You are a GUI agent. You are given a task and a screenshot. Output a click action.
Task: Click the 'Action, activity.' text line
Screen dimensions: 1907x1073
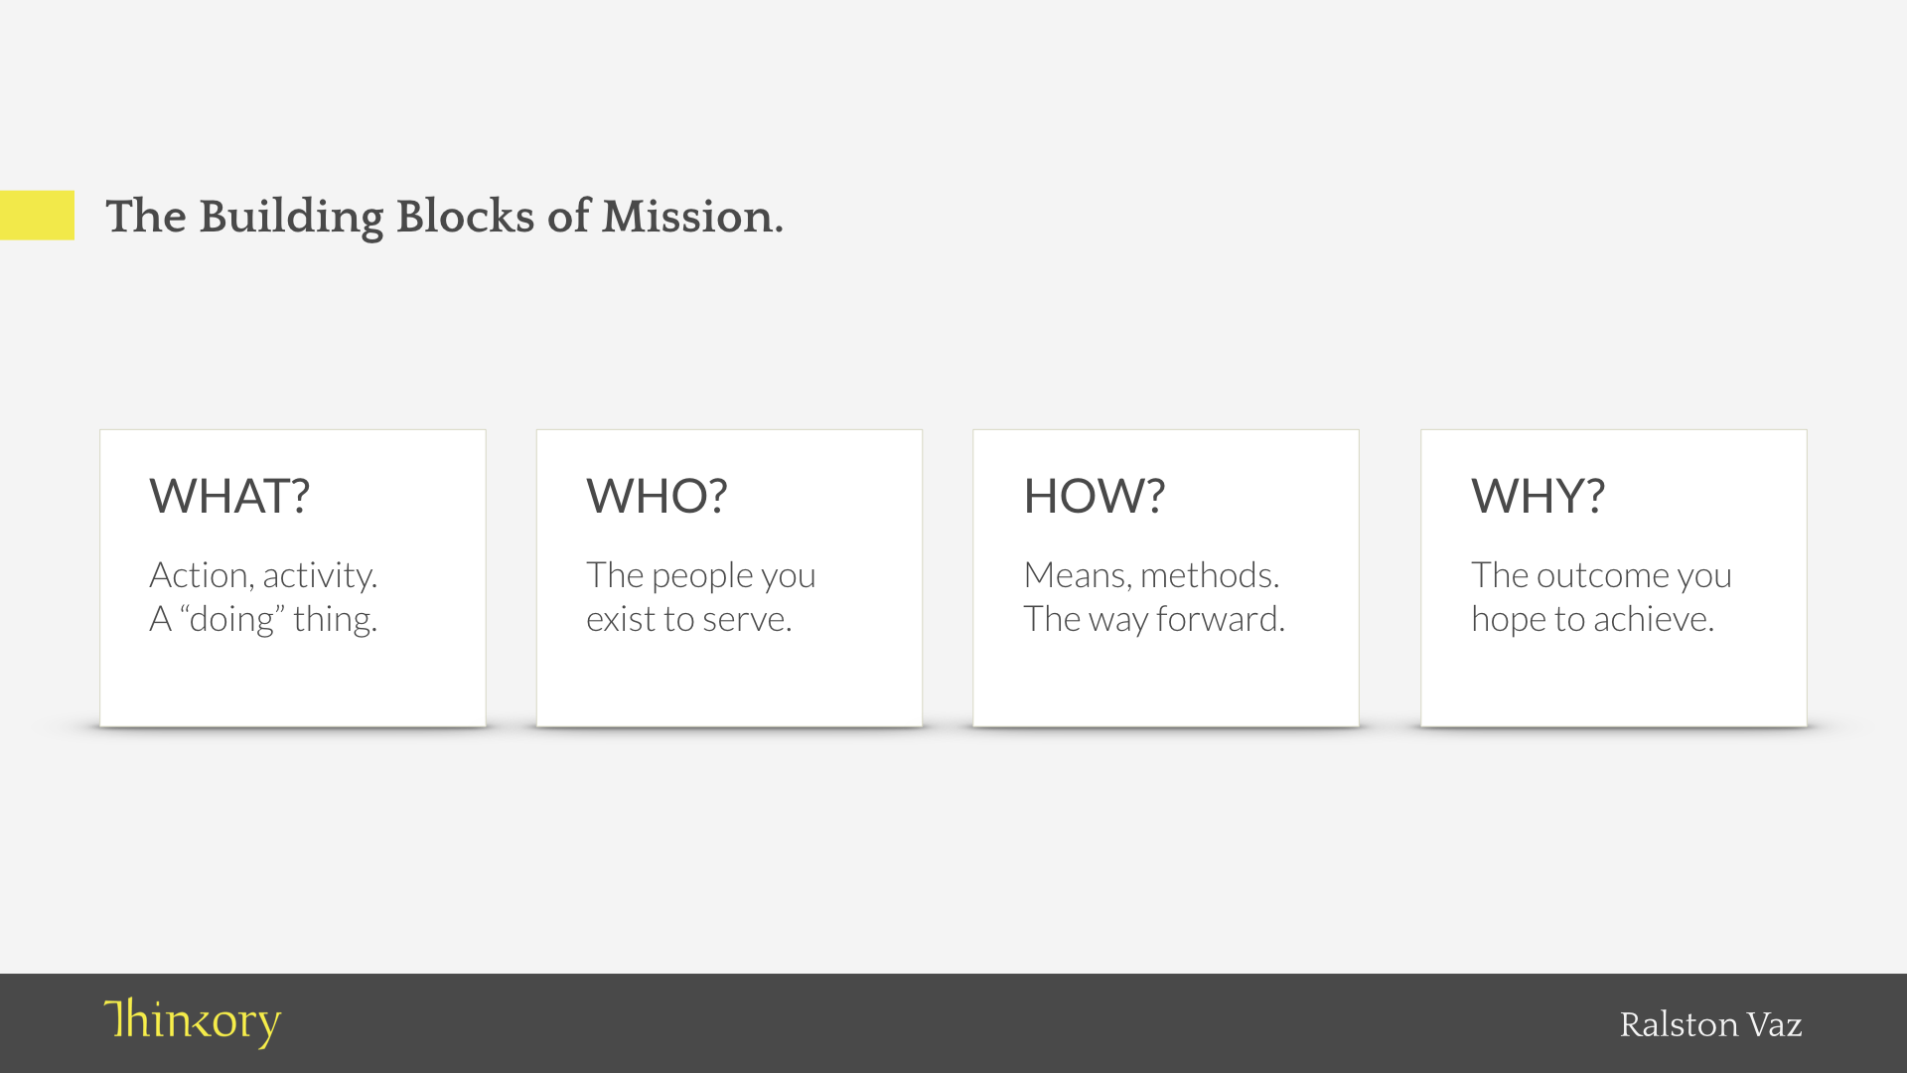click(263, 575)
